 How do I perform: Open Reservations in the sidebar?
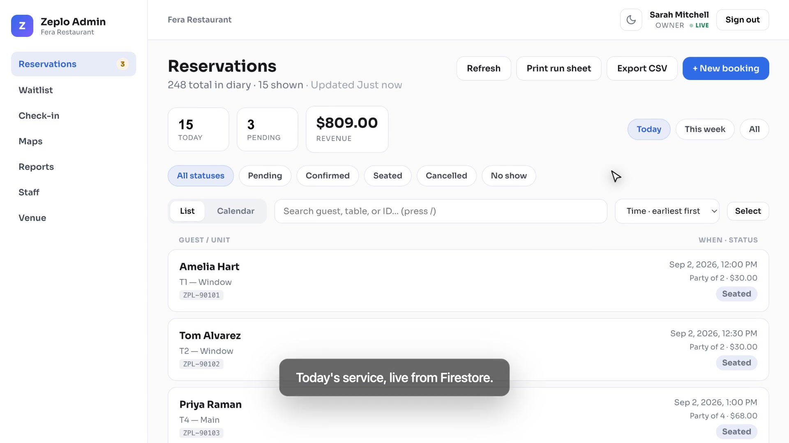coord(74,64)
